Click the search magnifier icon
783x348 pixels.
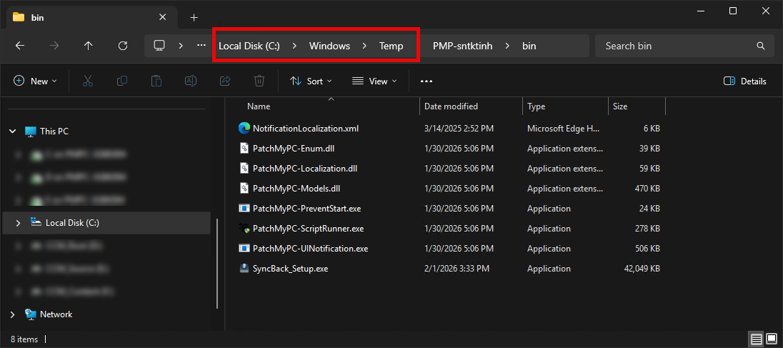(x=761, y=46)
